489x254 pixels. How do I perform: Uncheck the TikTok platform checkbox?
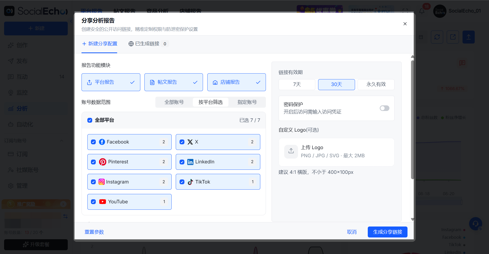182,182
